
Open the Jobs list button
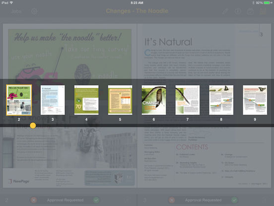tap(16, 11)
